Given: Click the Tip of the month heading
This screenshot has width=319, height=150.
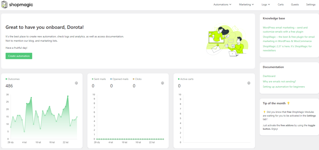Looking at the screenshot, I should coord(274,103).
